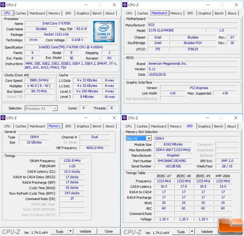Click the Intel Core i7 logo badge
The height and width of the screenshot is (236, 244).
tap(104, 32)
